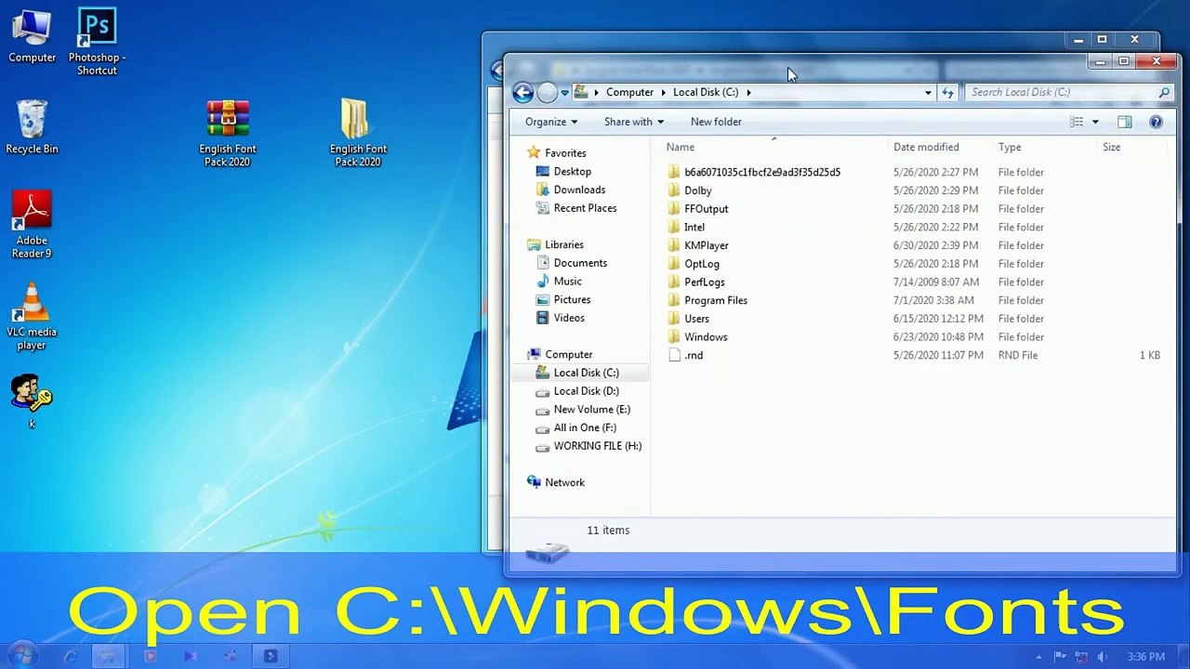This screenshot has height=669, width=1190.
Task: Select Local Disk (C:) in the navigation pane
Action: coord(586,373)
